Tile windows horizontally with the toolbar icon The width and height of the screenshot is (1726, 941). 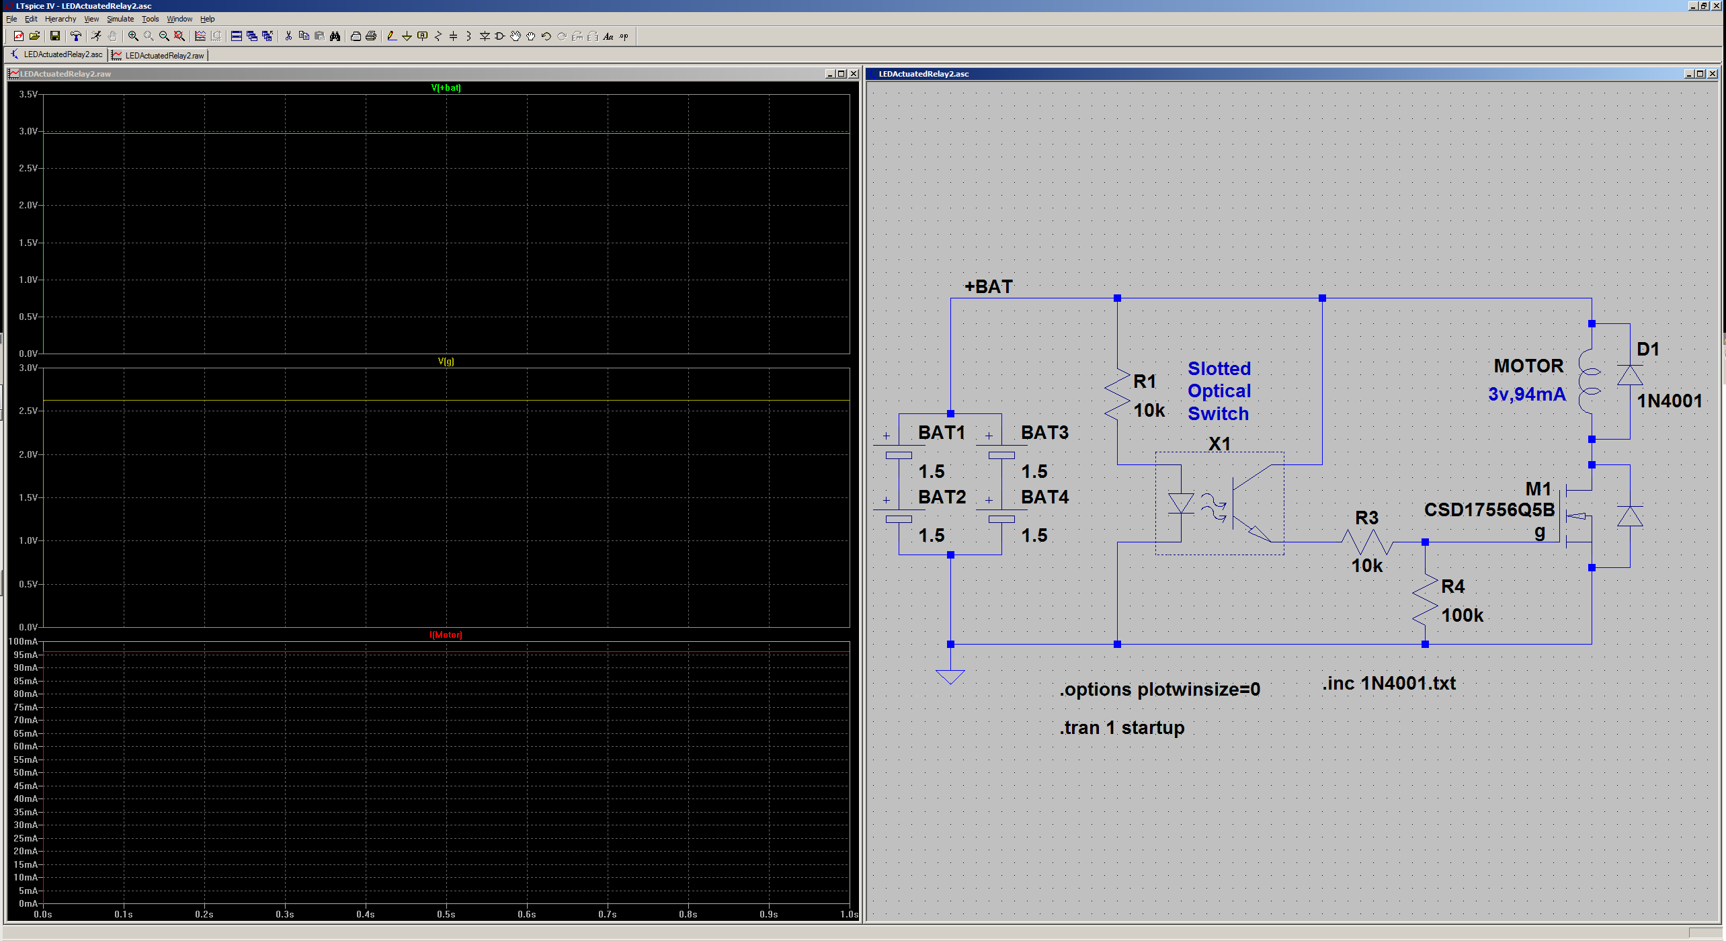237,36
